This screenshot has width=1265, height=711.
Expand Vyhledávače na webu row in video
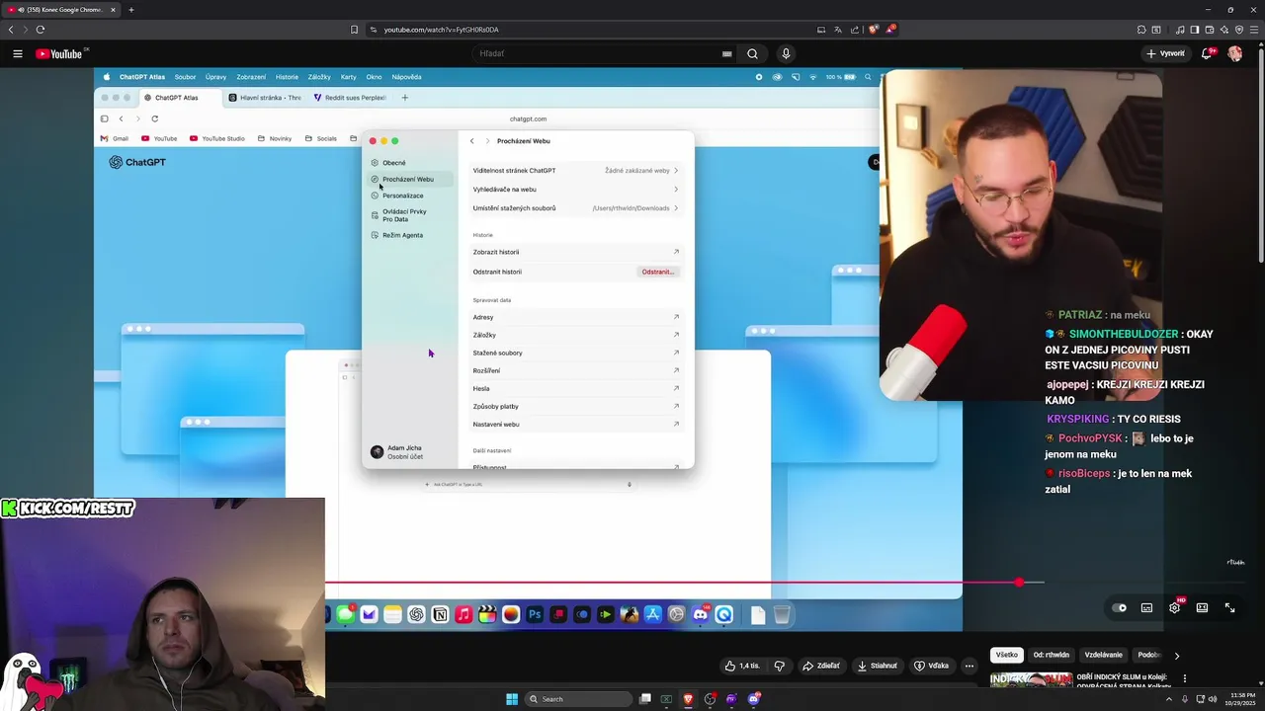[575, 190]
